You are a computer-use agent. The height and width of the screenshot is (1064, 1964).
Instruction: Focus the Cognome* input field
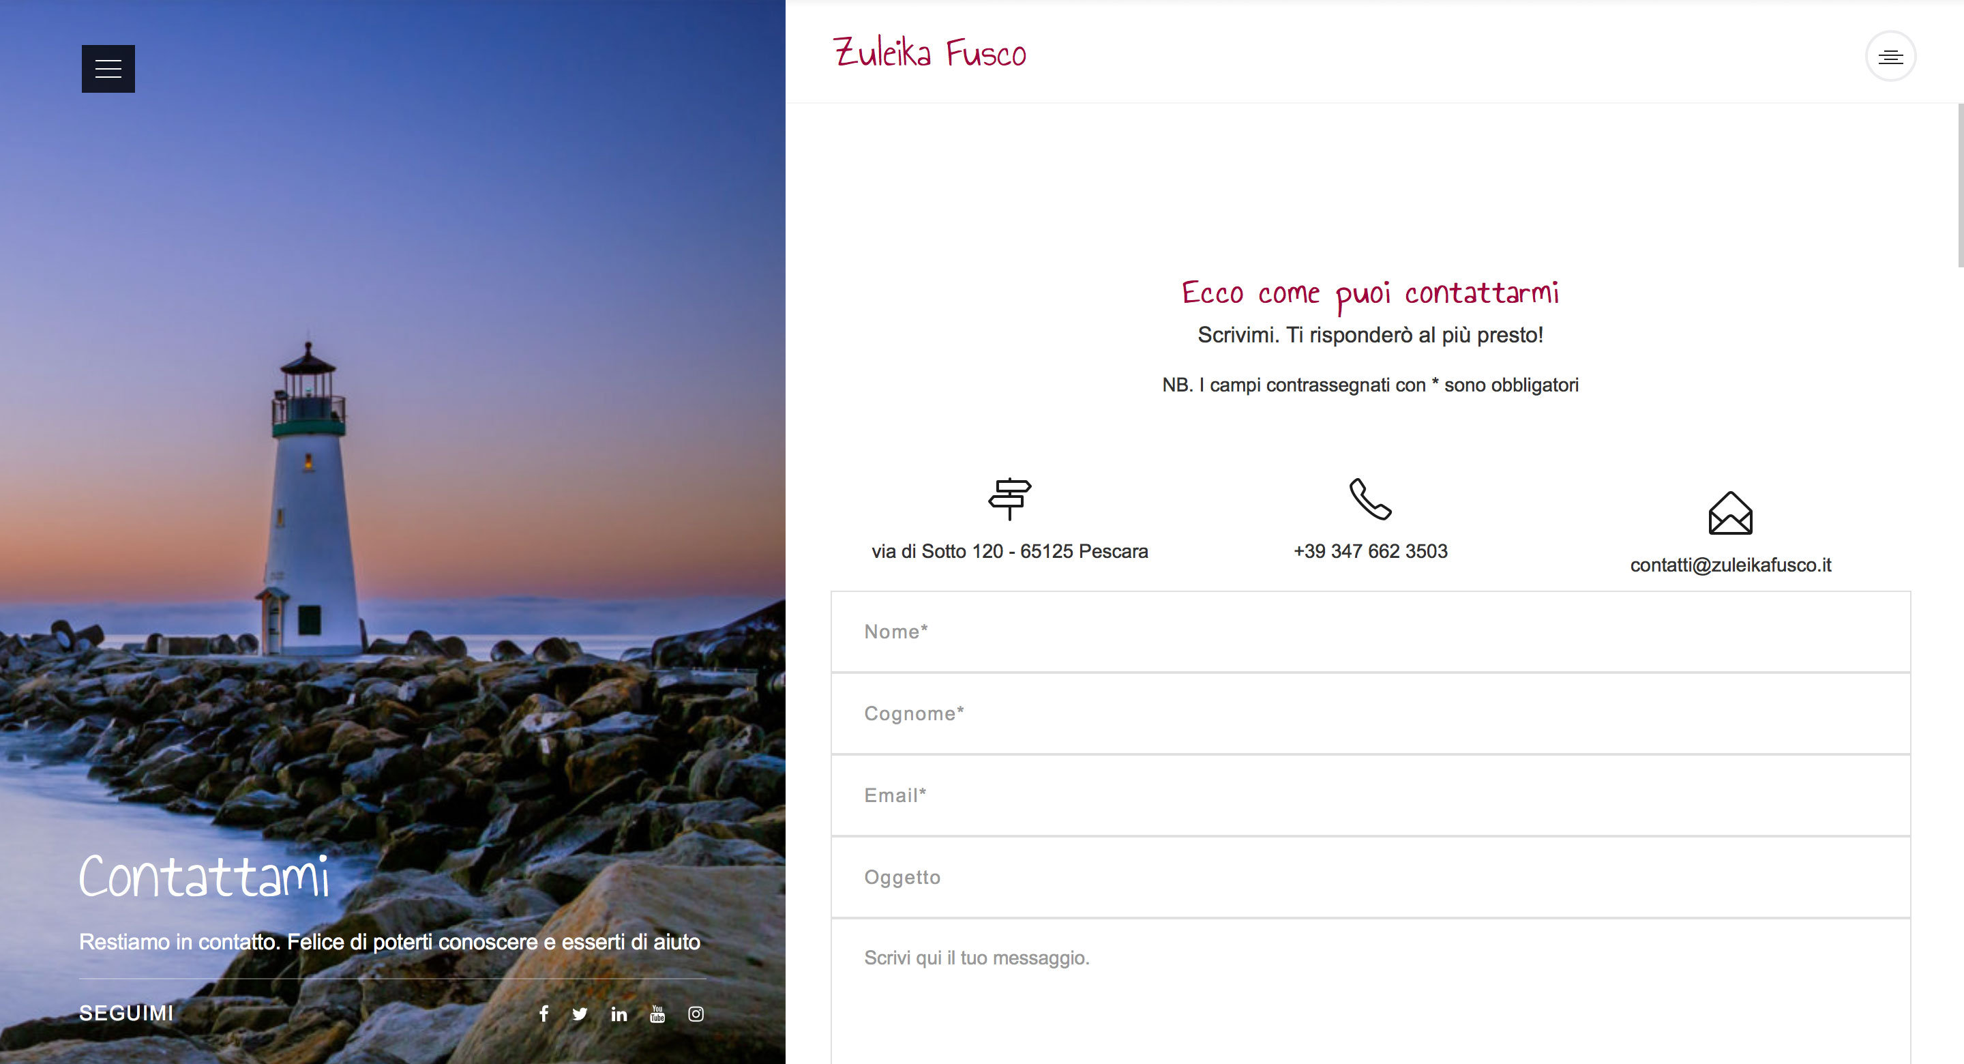[x=1370, y=714]
